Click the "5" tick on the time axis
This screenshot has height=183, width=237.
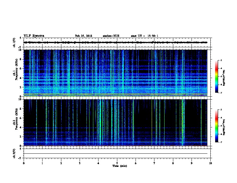(x=117, y=163)
